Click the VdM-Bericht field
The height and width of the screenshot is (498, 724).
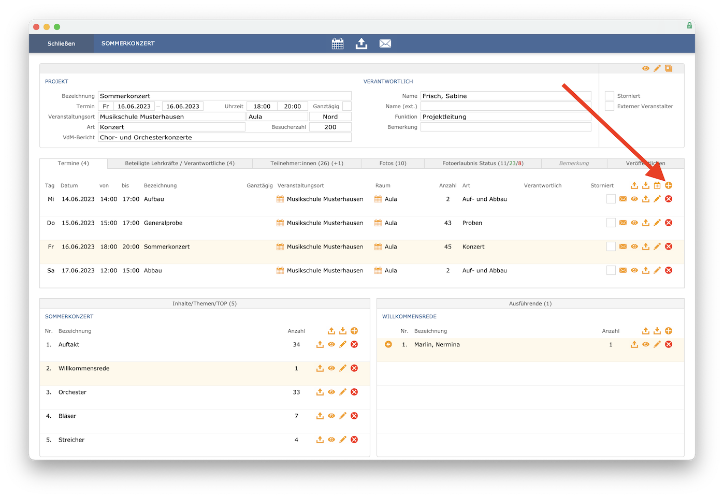(x=225, y=137)
